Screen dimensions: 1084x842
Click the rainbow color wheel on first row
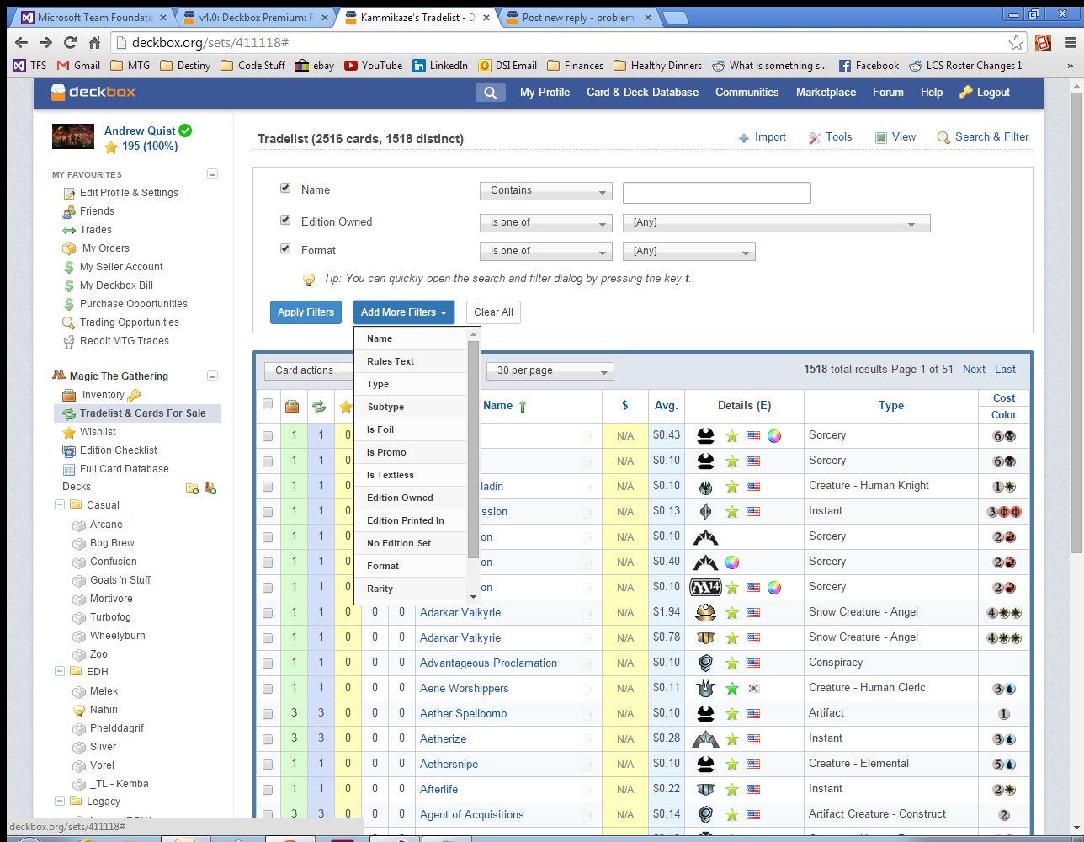pyautogui.click(x=774, y=435)
